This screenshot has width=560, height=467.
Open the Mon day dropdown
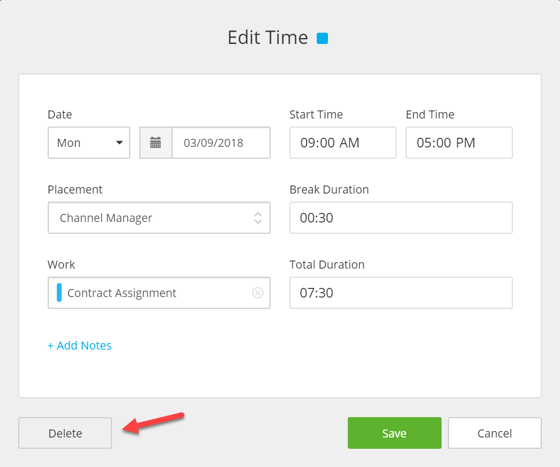pyautogui.click(x=89, y=143)
